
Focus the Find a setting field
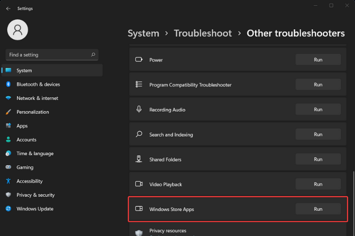[x=52, y=55]
